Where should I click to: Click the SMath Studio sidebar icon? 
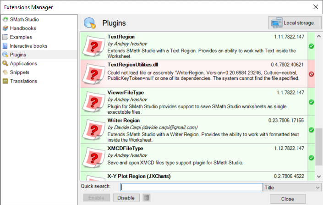click(5, 20)
